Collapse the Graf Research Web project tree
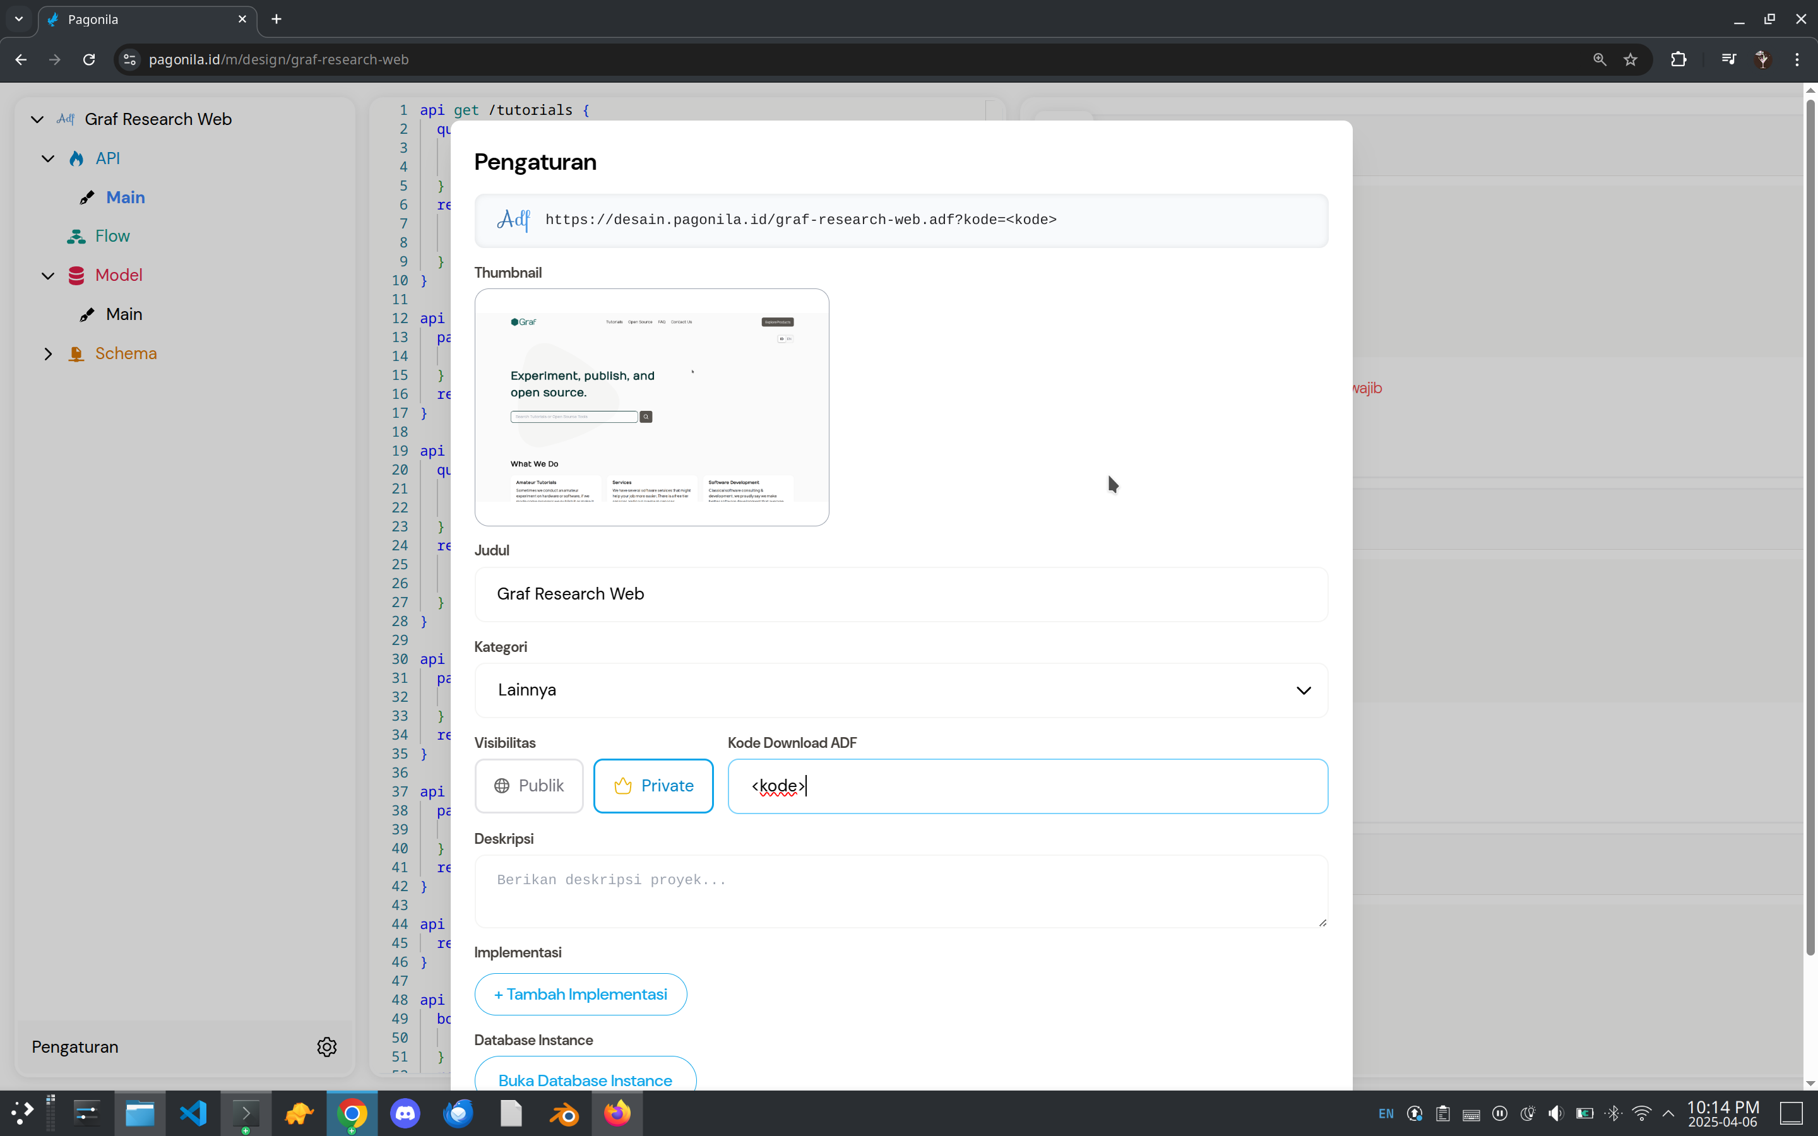This screenshot has height=1136, width=1818. (x=37, y=119)
